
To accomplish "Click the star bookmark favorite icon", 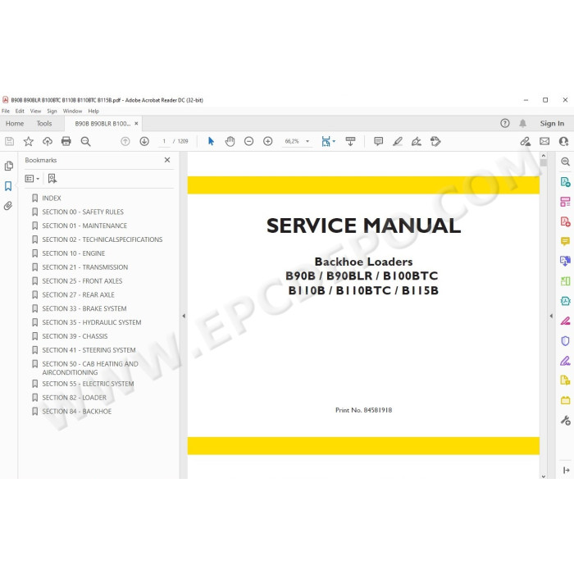I will (29, 141).
